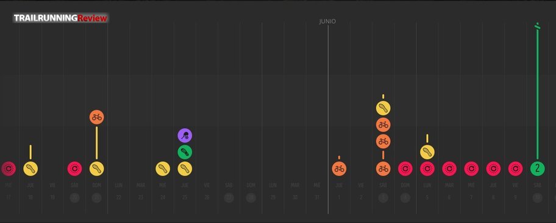This screenshot has width=556, height=223.
Task: Select the red recovery icon on Sunday June 4
Action: tap(405, 168)
